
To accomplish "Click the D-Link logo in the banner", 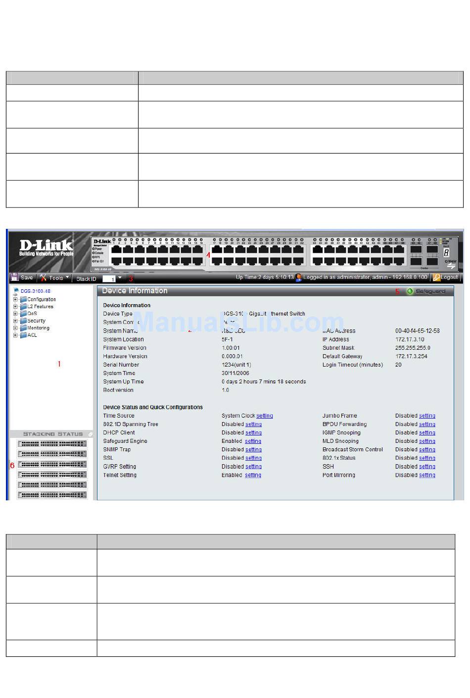I will 46,247.
